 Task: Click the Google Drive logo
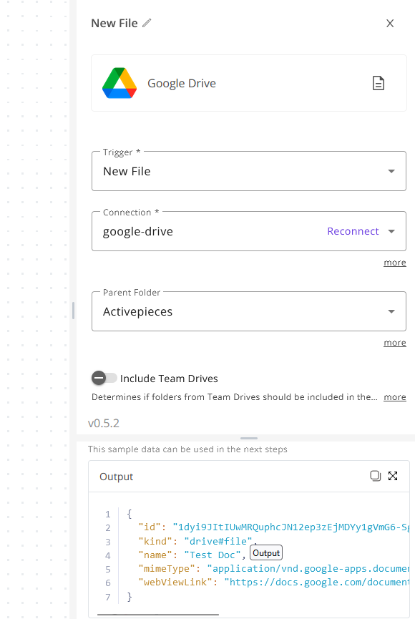(x=119, y=83)
